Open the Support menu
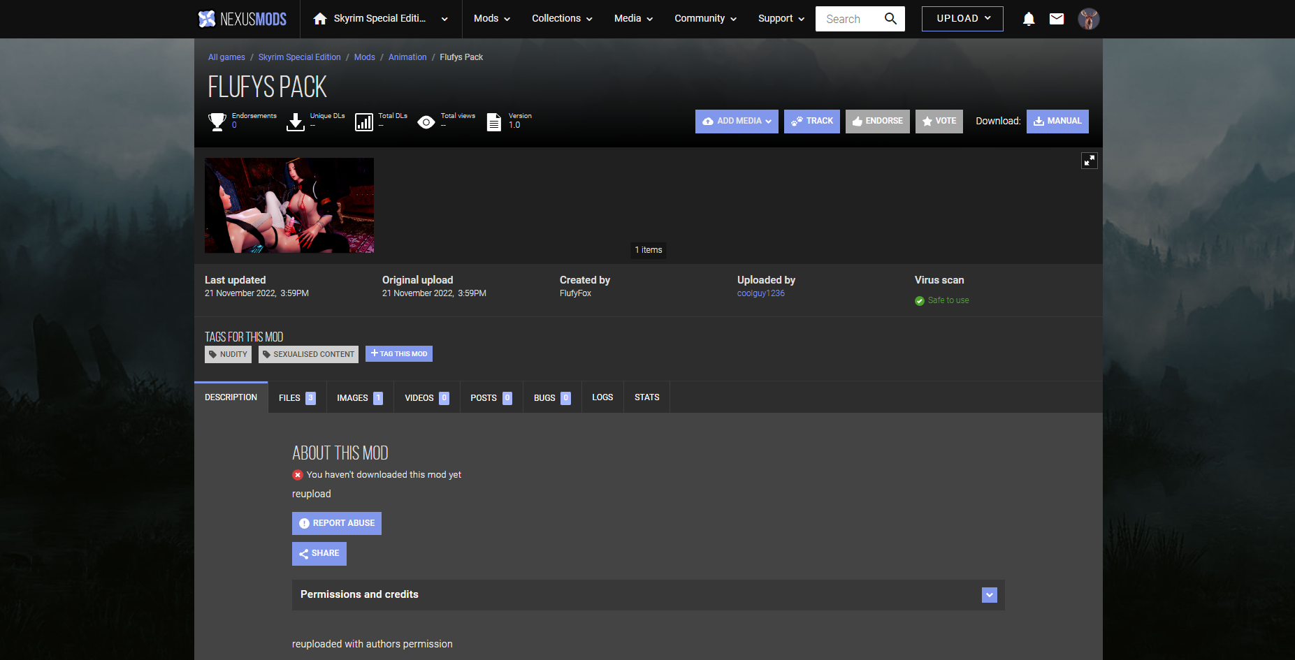Image resolution: width=1295 pixels, height=660 pixels. coord(781,19)
